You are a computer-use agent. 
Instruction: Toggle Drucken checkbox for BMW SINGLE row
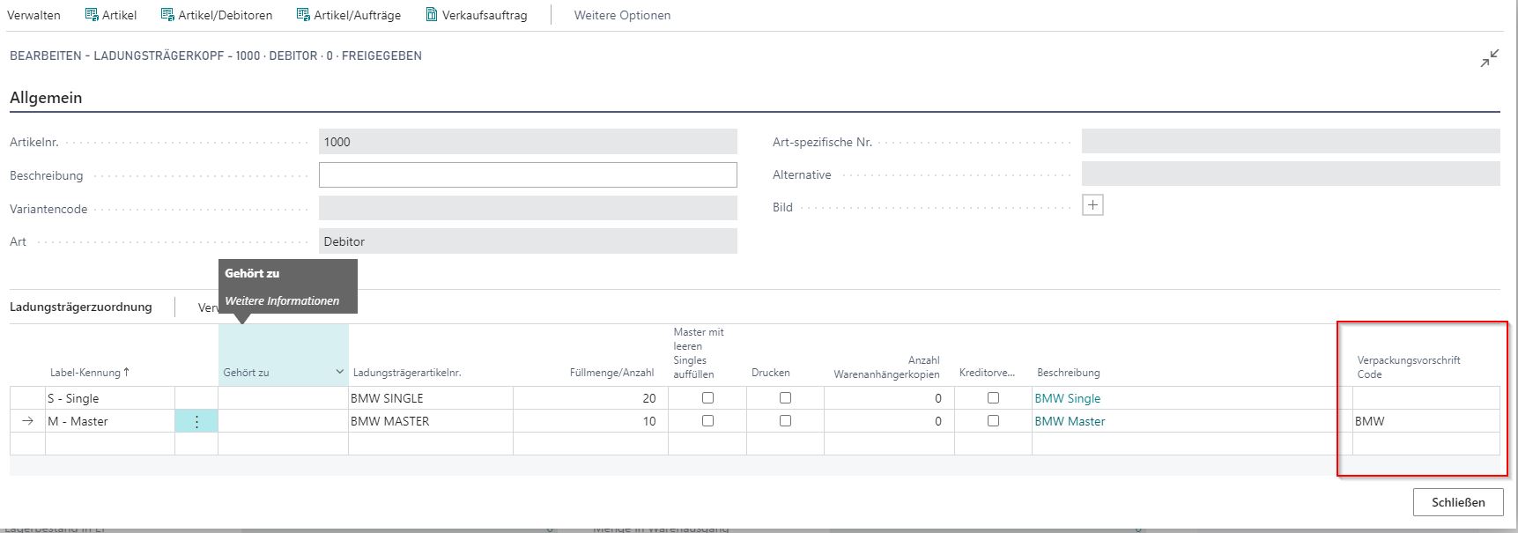(785, 398)
